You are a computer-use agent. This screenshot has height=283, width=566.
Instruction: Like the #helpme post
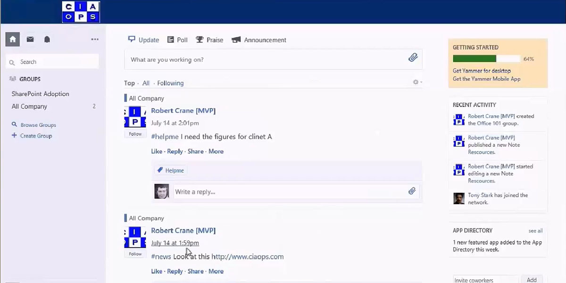tap(156, 151)
